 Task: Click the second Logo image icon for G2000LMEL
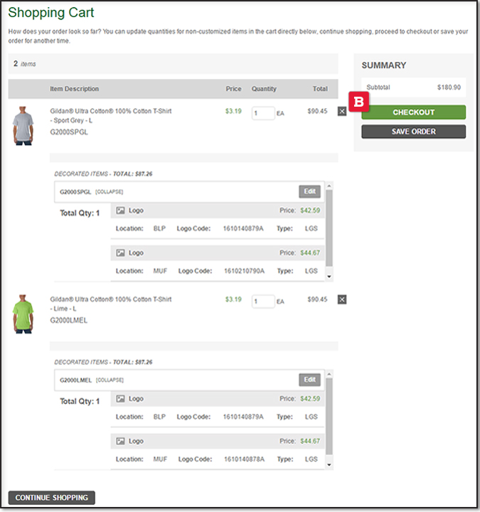click(x=120, y=442)
